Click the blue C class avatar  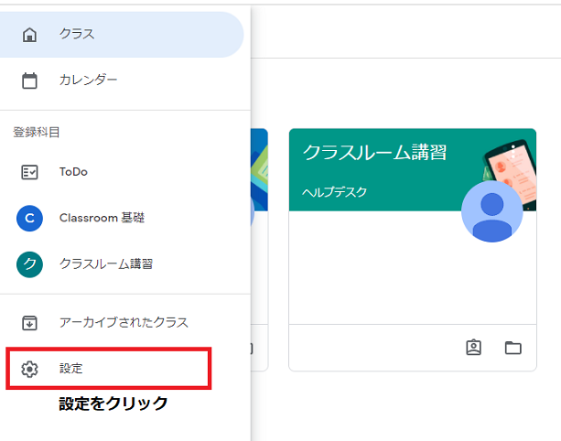pyautogui.click(x=29, y=218)
